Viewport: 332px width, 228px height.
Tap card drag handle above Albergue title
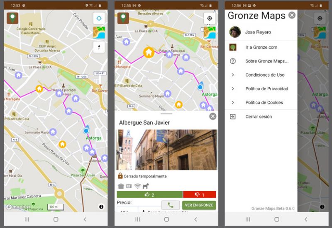click(x=166, y=114)
